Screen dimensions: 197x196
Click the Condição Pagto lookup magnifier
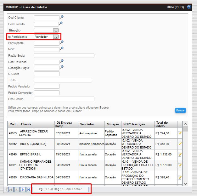(62, 67)
